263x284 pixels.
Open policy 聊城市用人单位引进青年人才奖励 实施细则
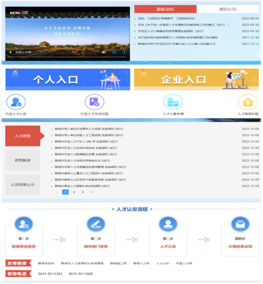[x=89, y=129]
